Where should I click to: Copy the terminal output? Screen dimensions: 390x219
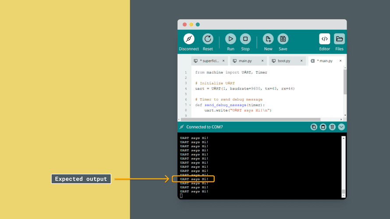click(x=314, y=127)
